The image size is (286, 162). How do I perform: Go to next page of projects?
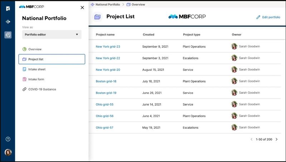pyautogui.click(x=277, y=139)
